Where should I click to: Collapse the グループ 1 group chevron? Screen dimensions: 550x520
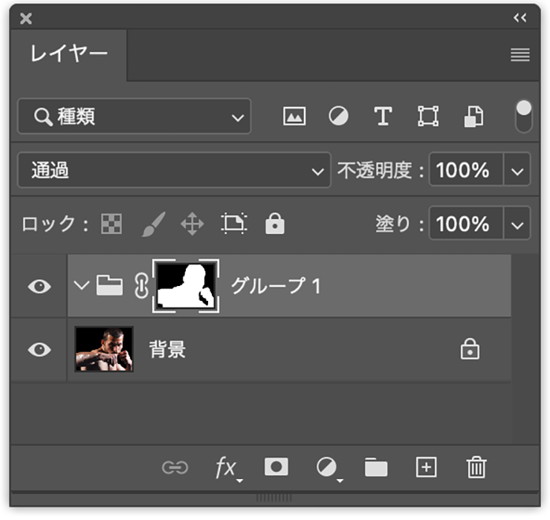(x=82, y=285)
